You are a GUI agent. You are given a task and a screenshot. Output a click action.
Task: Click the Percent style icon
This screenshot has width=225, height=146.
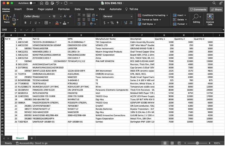click(112, 23)
